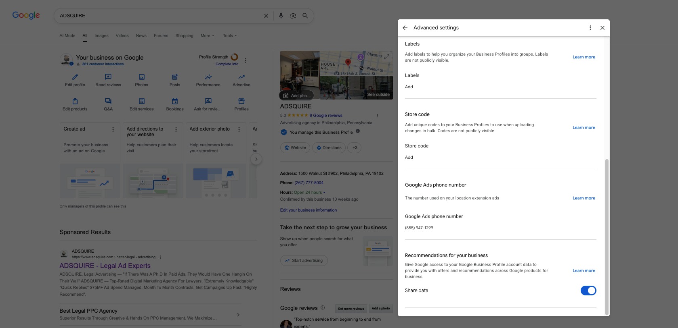The height and width of the screenshot is (328, 678).
Task: Start voice search with microphone icon
Action: [x=281, y=16]
